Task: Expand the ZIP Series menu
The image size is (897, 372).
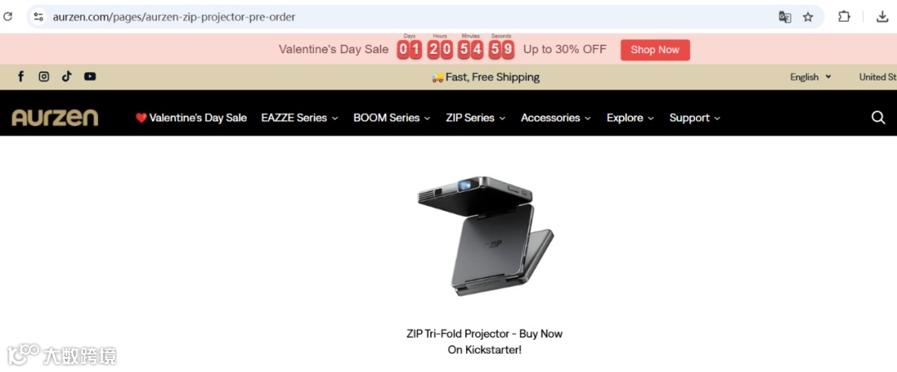Action: [x=476, y=118]
